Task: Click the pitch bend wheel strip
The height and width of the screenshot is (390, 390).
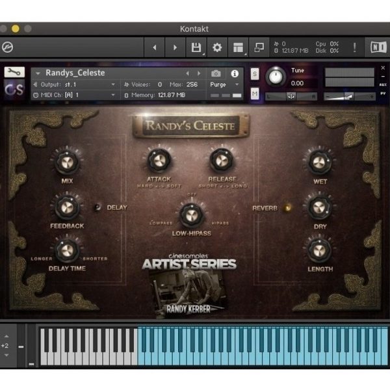Action: (x=21, y=346)
